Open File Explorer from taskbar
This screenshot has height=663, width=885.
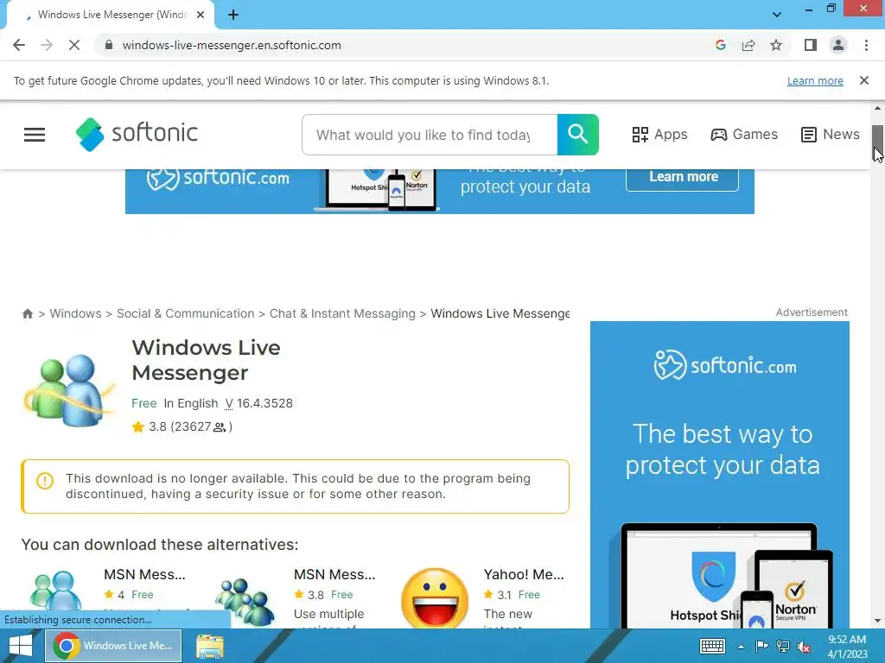(x=209, y=646)
